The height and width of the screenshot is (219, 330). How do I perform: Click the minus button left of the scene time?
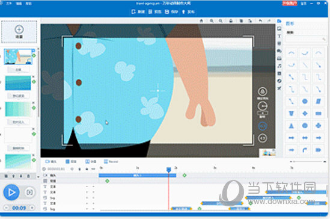pyautogui.click(x=7, y=208)
